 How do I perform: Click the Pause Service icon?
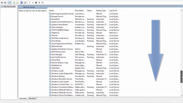pyautogui.click(x=39, y=3)
